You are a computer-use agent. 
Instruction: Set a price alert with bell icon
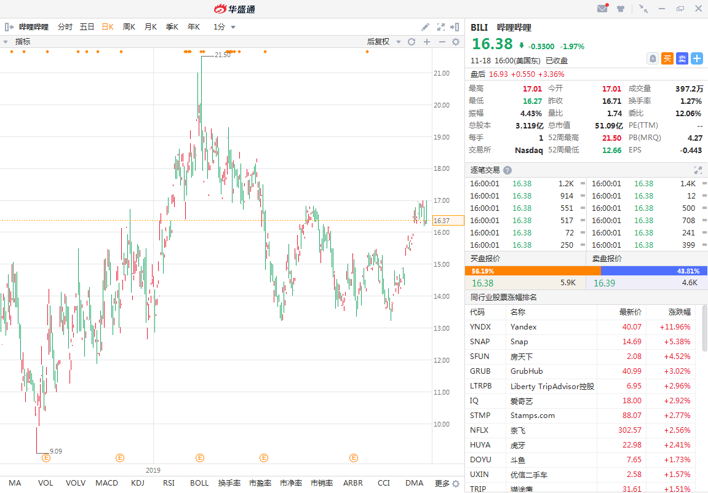(x=653, y=58)
